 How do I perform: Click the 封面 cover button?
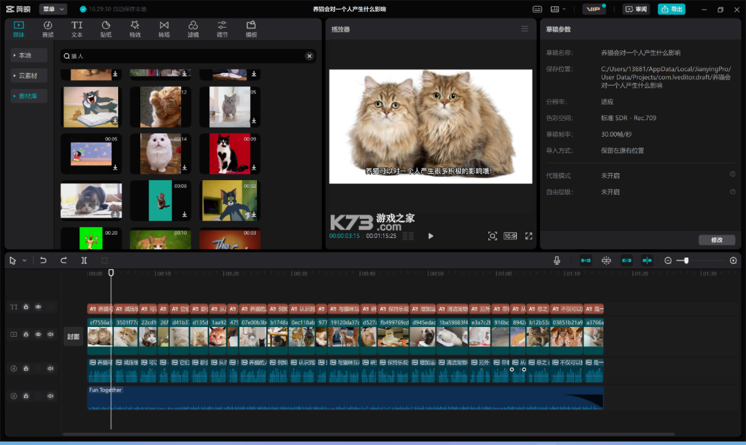(x=73, y=337)
